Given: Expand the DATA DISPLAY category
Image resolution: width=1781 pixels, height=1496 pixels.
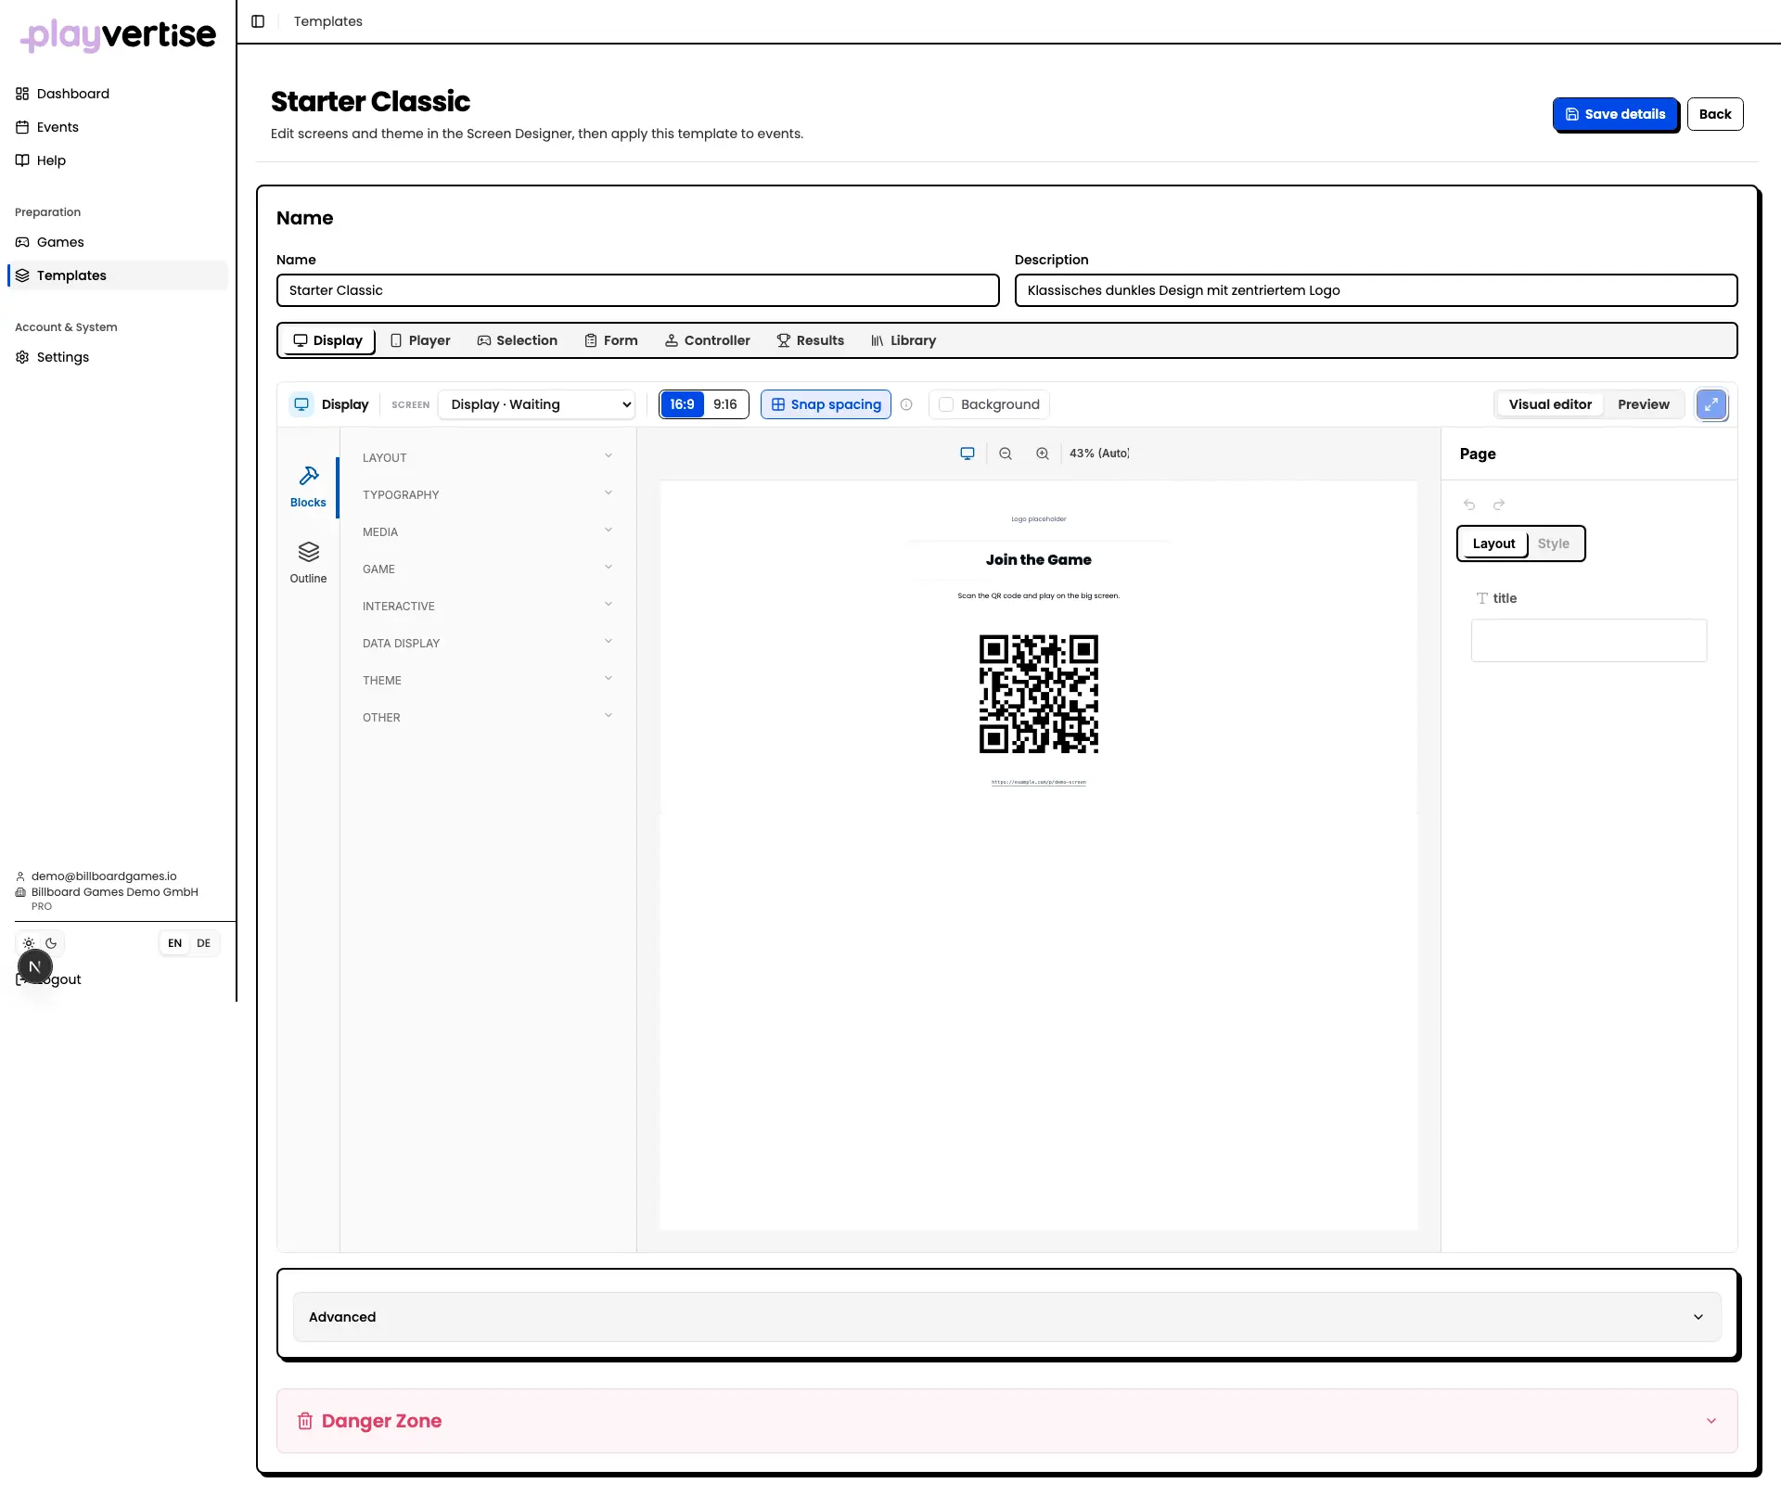Looking at the screenshot, I should pyautogui.click(x=487, y=643).
